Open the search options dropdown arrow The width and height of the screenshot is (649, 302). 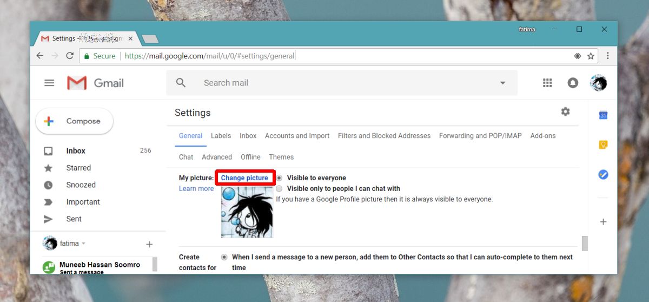(x=502, y=83)
